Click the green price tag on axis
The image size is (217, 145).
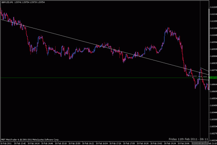(x=213, y=78)
